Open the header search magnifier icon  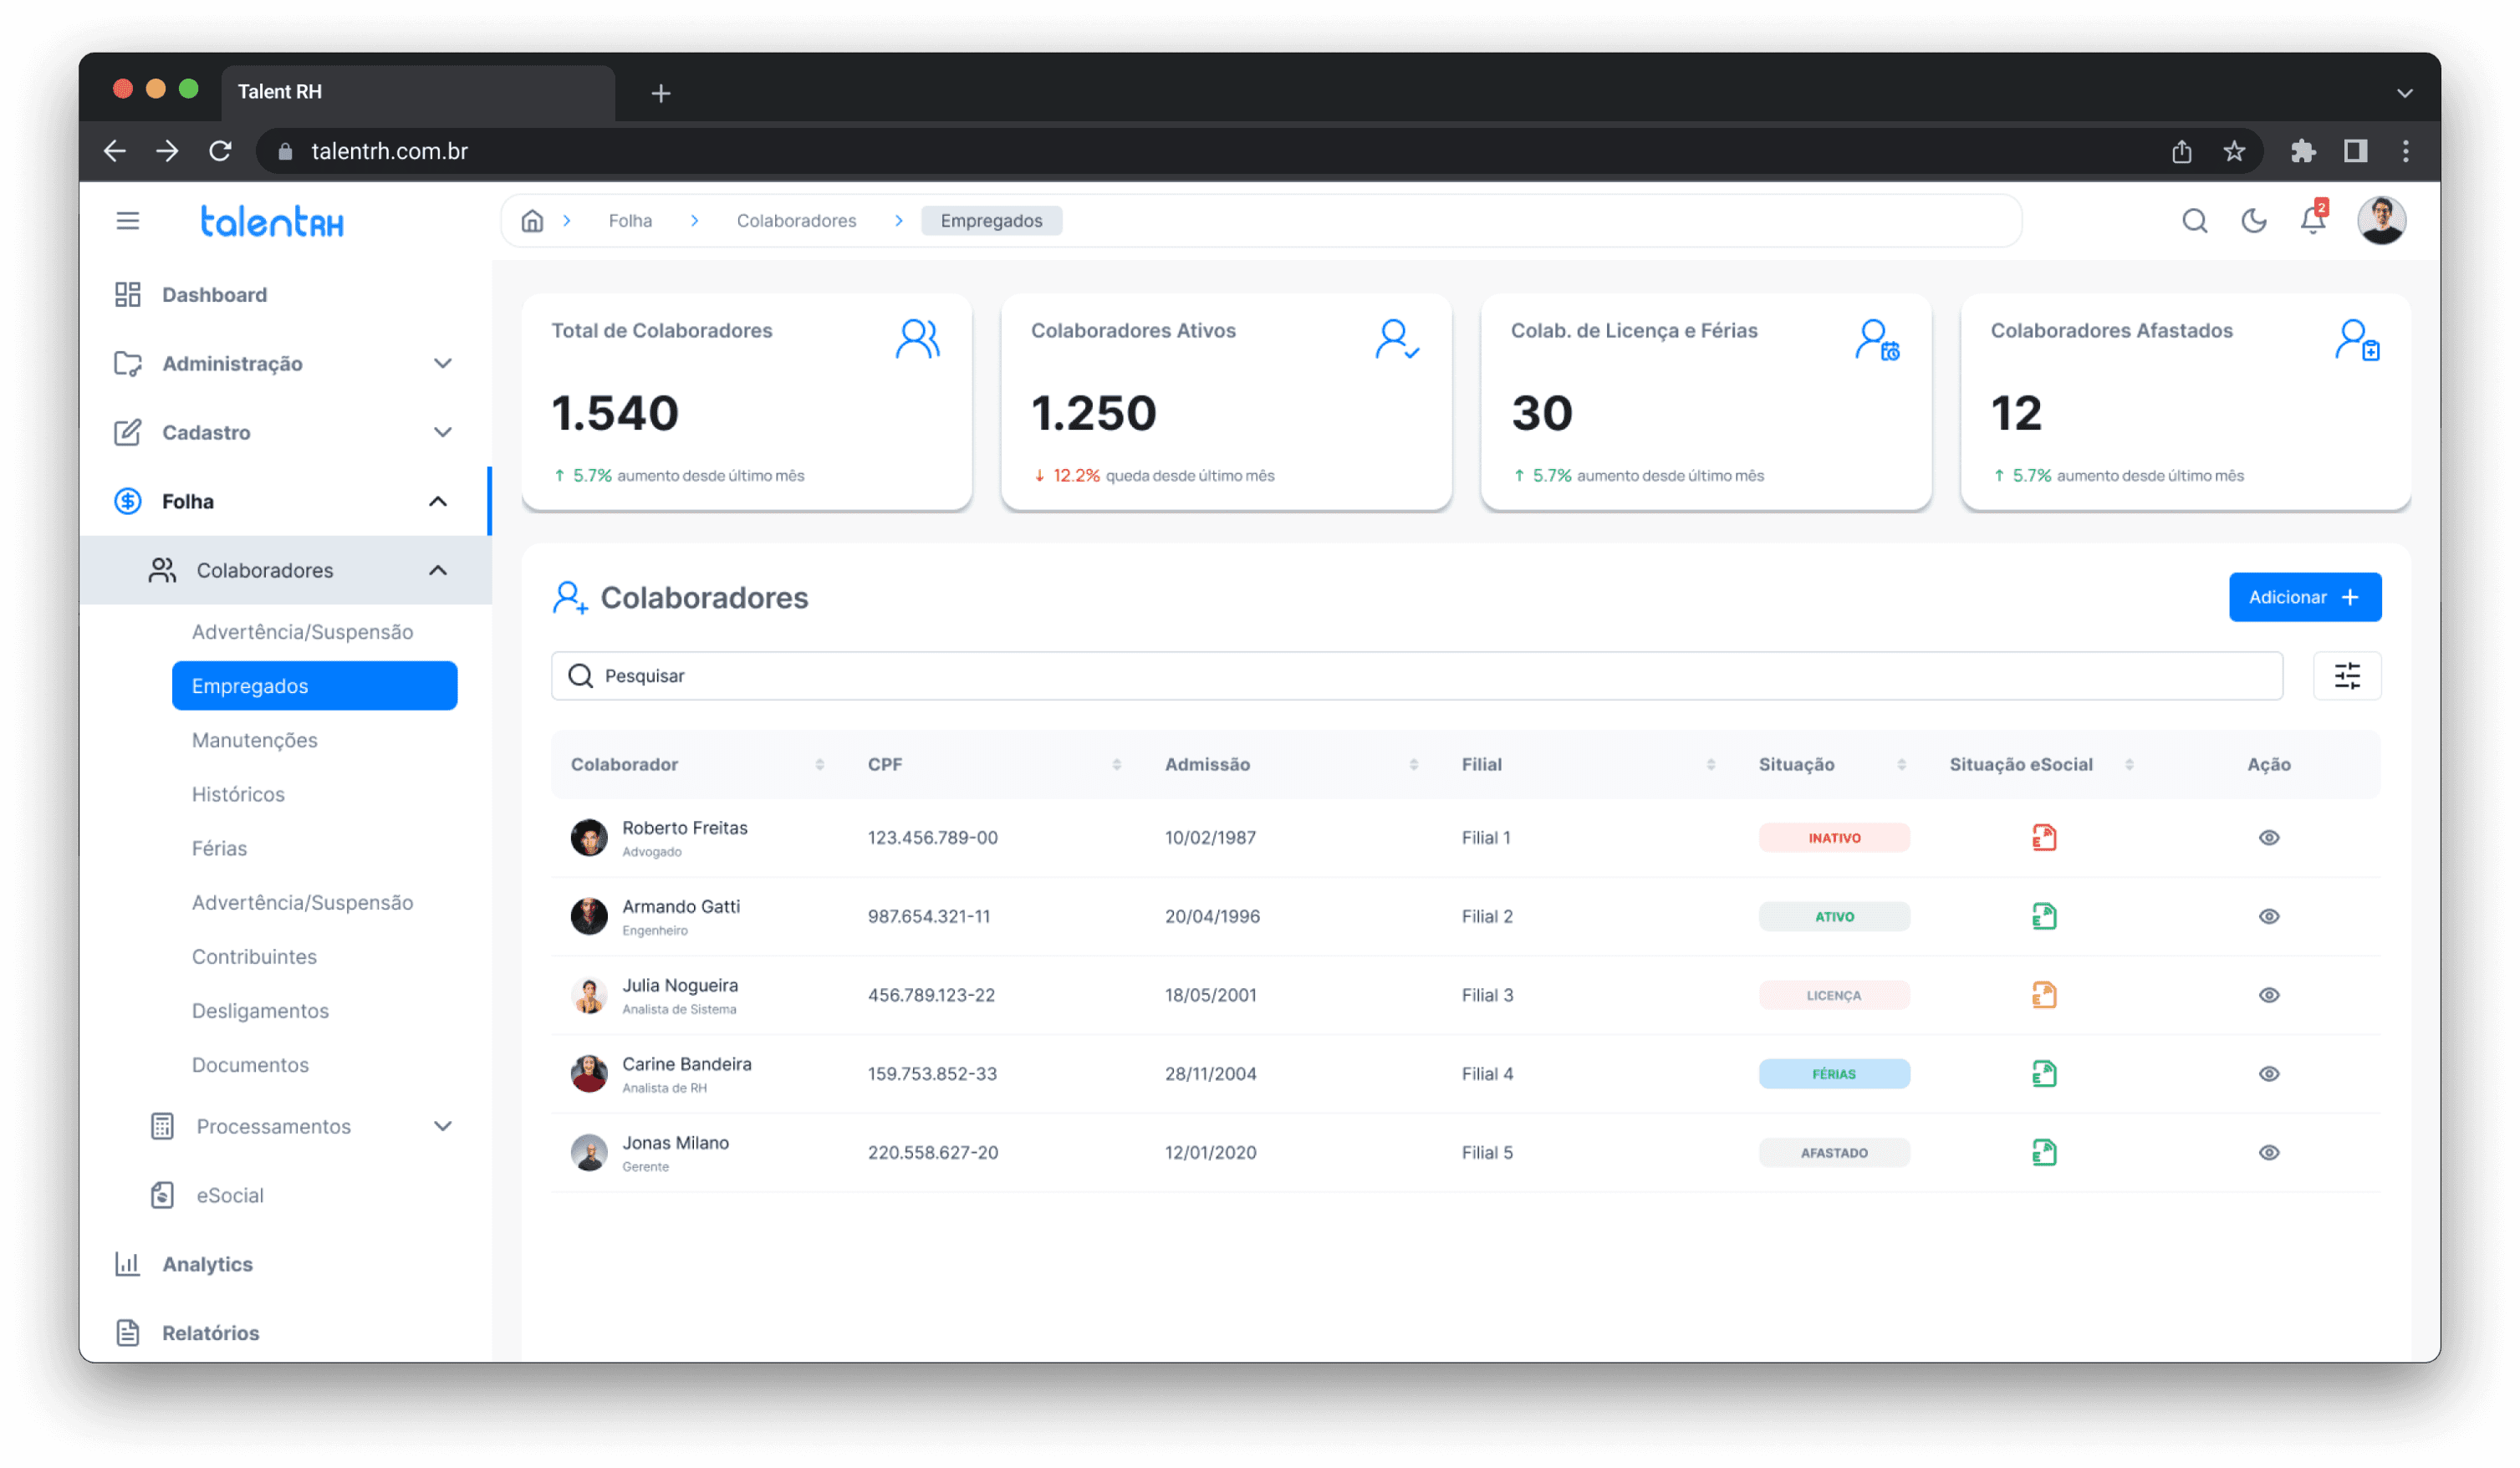2194,220
